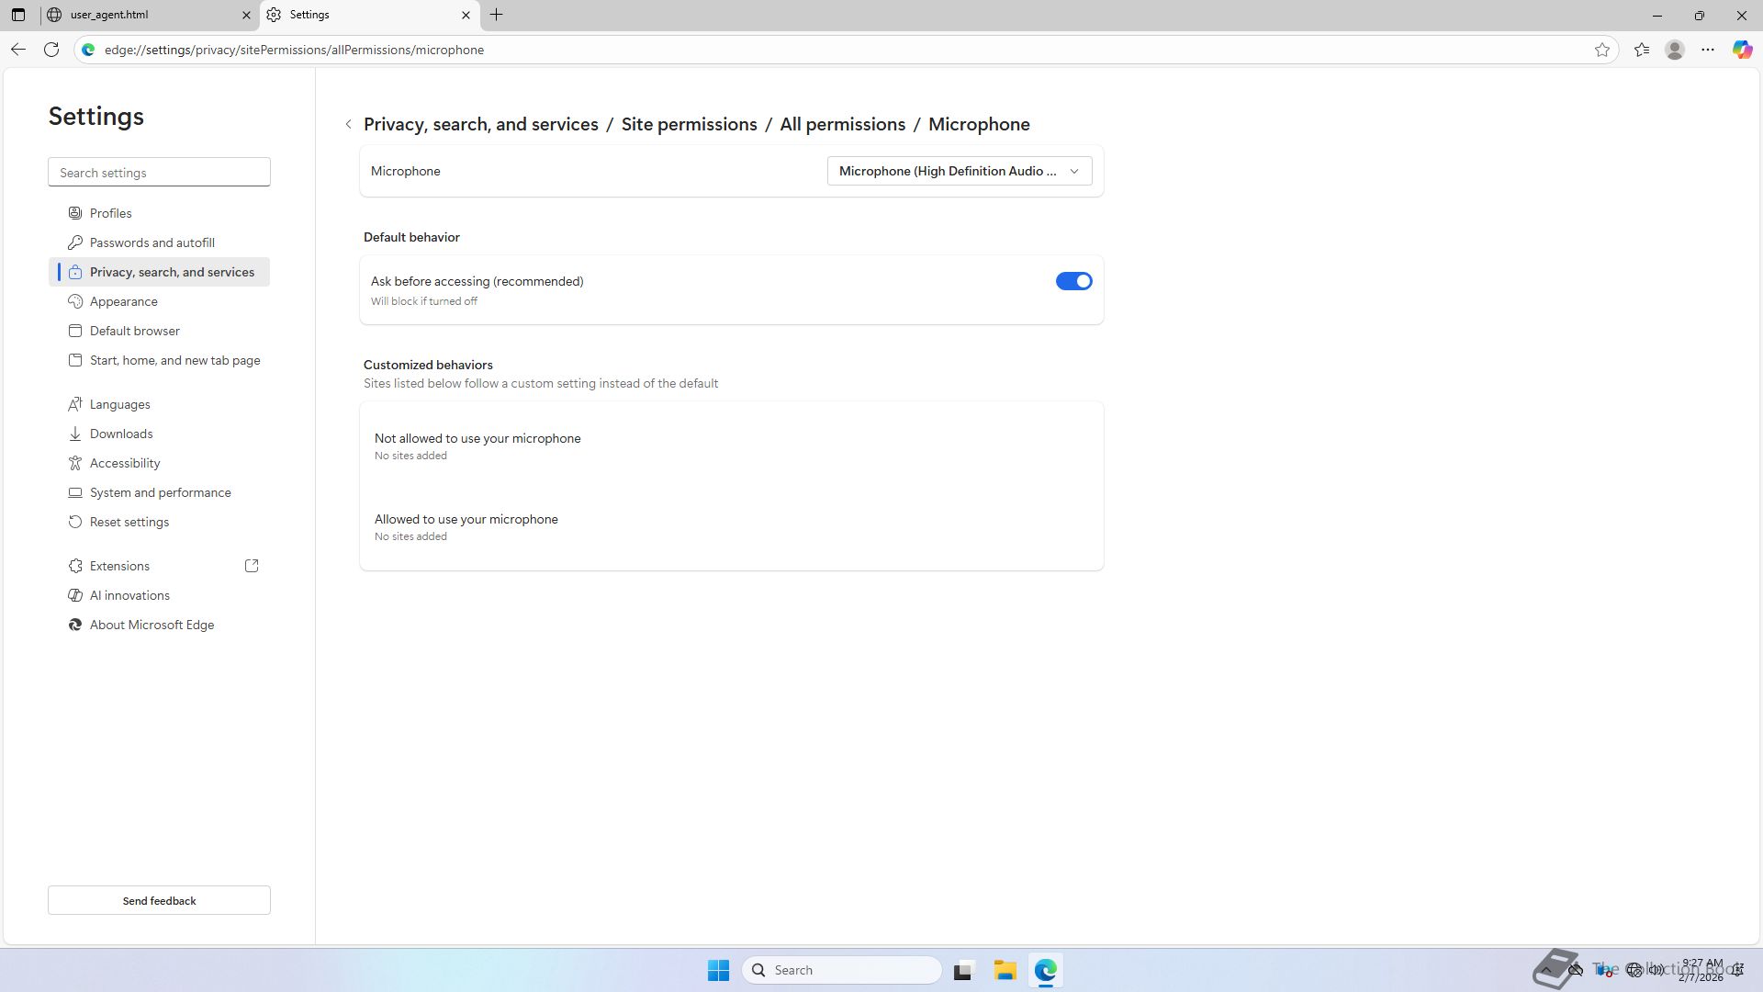Open the tab actions menu icon

pos(18,15)
